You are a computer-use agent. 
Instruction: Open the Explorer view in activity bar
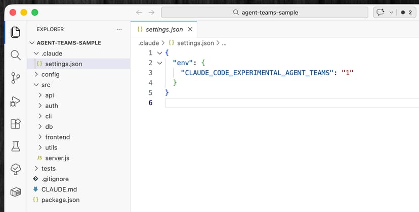(16, 32)
